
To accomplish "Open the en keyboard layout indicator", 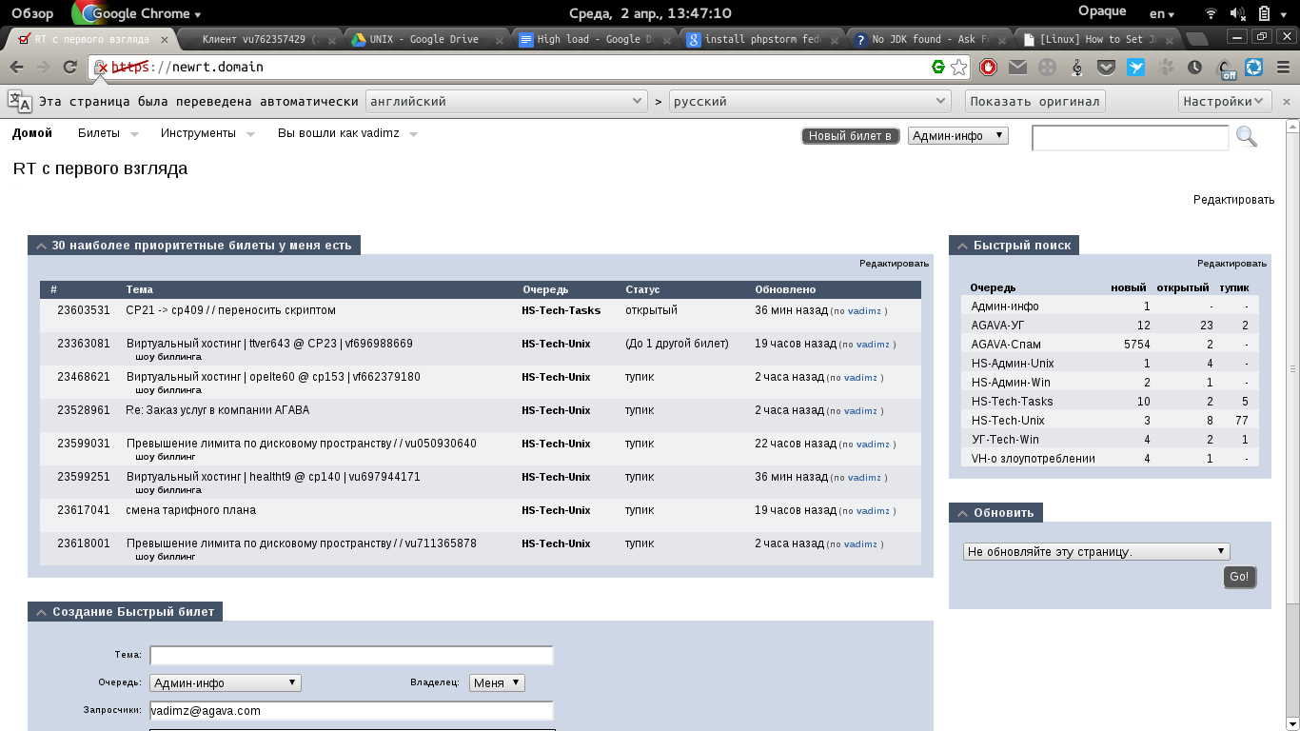I will [x=1162, y=13].
